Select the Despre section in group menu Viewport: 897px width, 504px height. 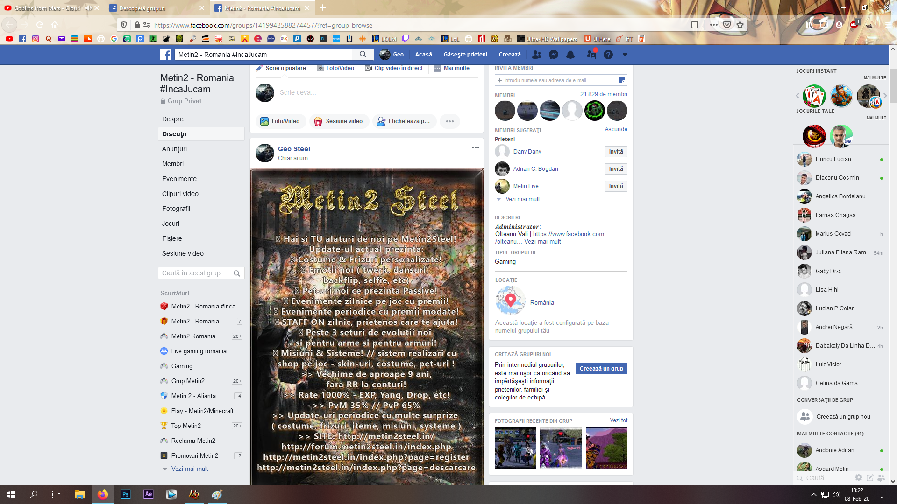click(201, 119)
